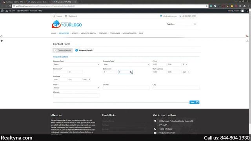This screenshot has width=251, height=141.
Task: Click the WPL item in admin bar
Action: 40,11
